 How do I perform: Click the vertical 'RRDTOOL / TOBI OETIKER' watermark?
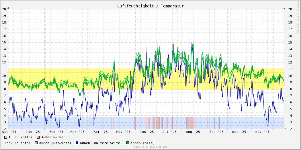click(298, 17)
